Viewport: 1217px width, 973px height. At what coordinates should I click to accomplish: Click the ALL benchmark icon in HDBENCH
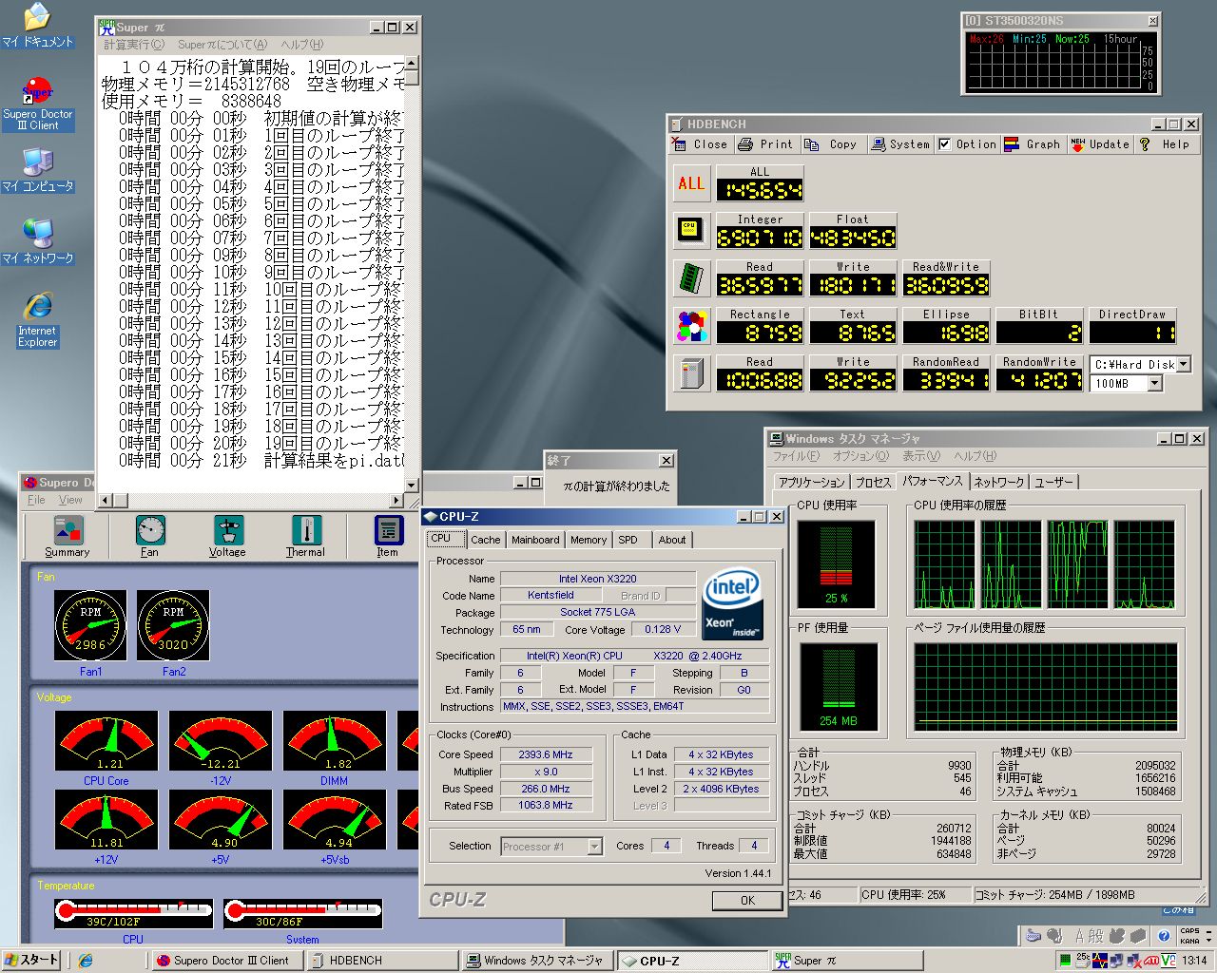point(691,183)
